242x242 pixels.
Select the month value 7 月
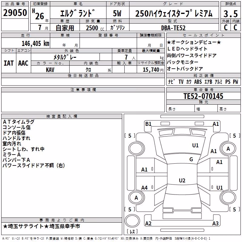coord(43,28)
